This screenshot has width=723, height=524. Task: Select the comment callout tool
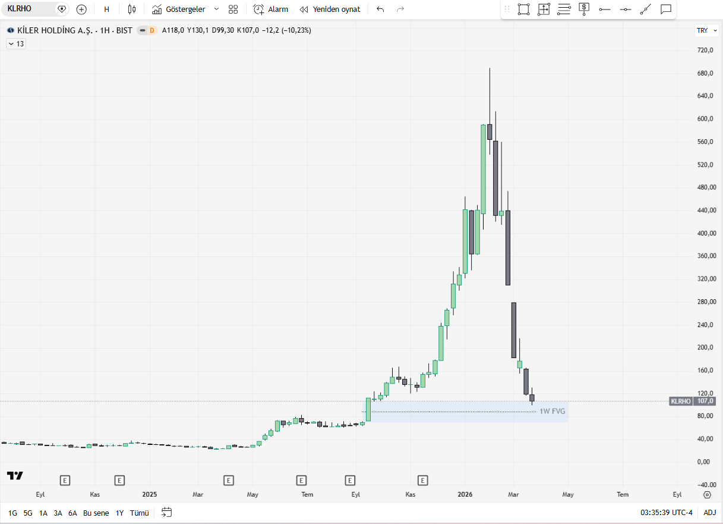click(x=666, y=9)
